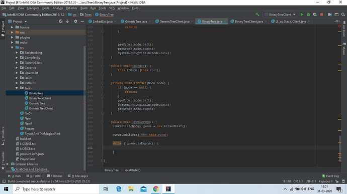Open the Refactor menu
Viewport: 347px width, 194px height.
pyautogui.click(x=71, y=8)
